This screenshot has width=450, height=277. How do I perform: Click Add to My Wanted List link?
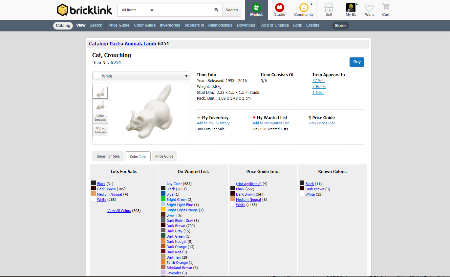271,123
